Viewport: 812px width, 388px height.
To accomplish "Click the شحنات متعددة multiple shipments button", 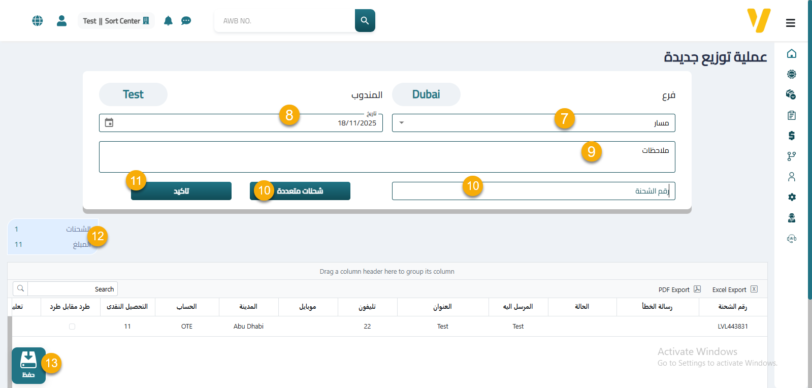I will 300,191.
